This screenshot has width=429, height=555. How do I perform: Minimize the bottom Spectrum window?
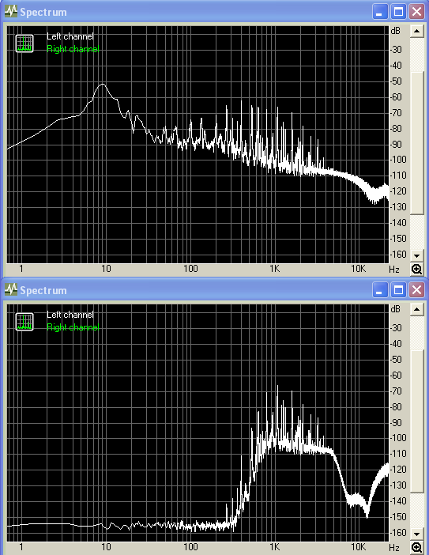point(380,290)
